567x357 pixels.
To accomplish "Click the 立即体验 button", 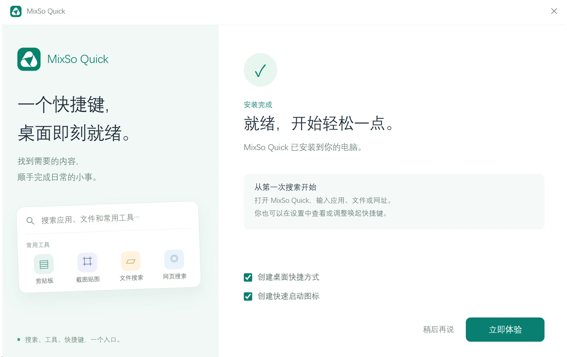I will click(x=505, y=329).
